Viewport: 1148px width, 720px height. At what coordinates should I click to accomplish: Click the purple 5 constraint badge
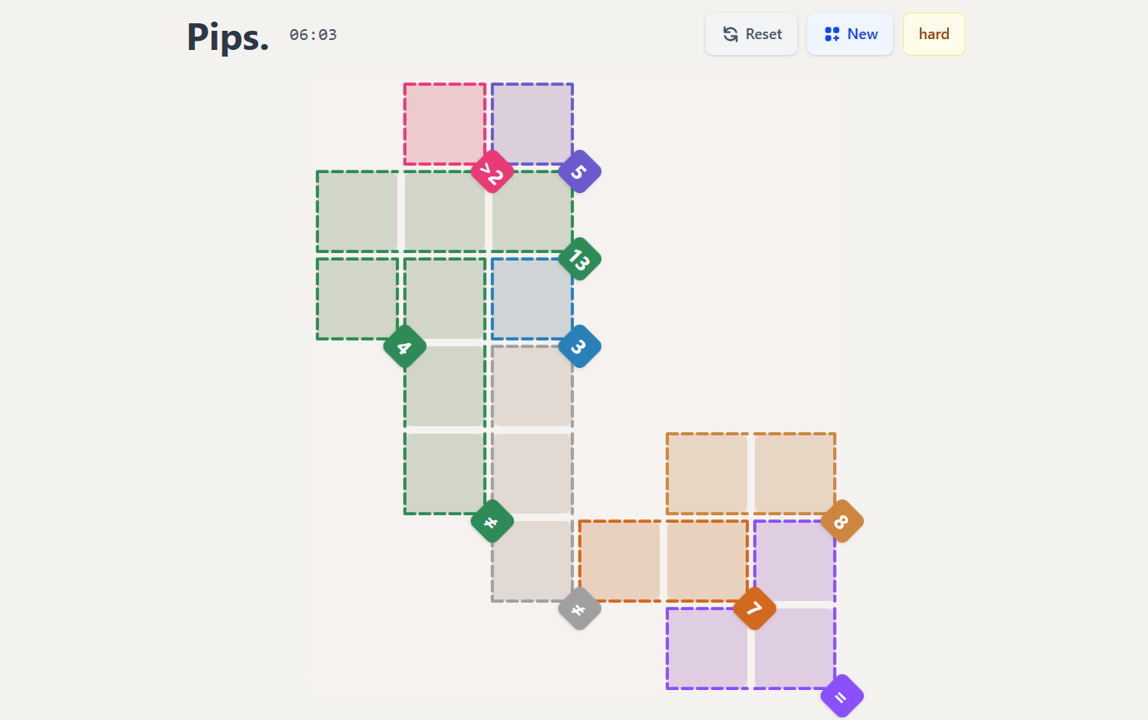(579, 171)
